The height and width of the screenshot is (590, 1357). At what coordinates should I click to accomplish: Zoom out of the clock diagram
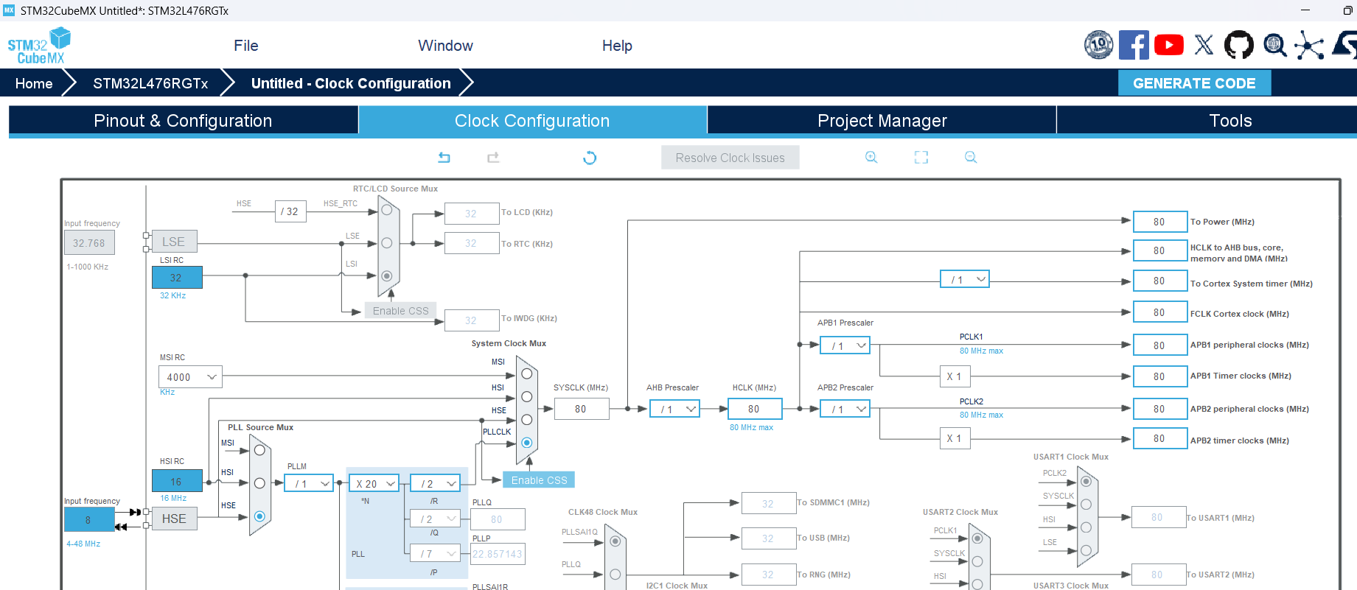[971, 157]
